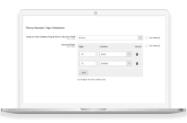The width and height of the screenshot is (187, 123).
Task: Delete the Default digit row with trash icon
Action: click(137, 63)
